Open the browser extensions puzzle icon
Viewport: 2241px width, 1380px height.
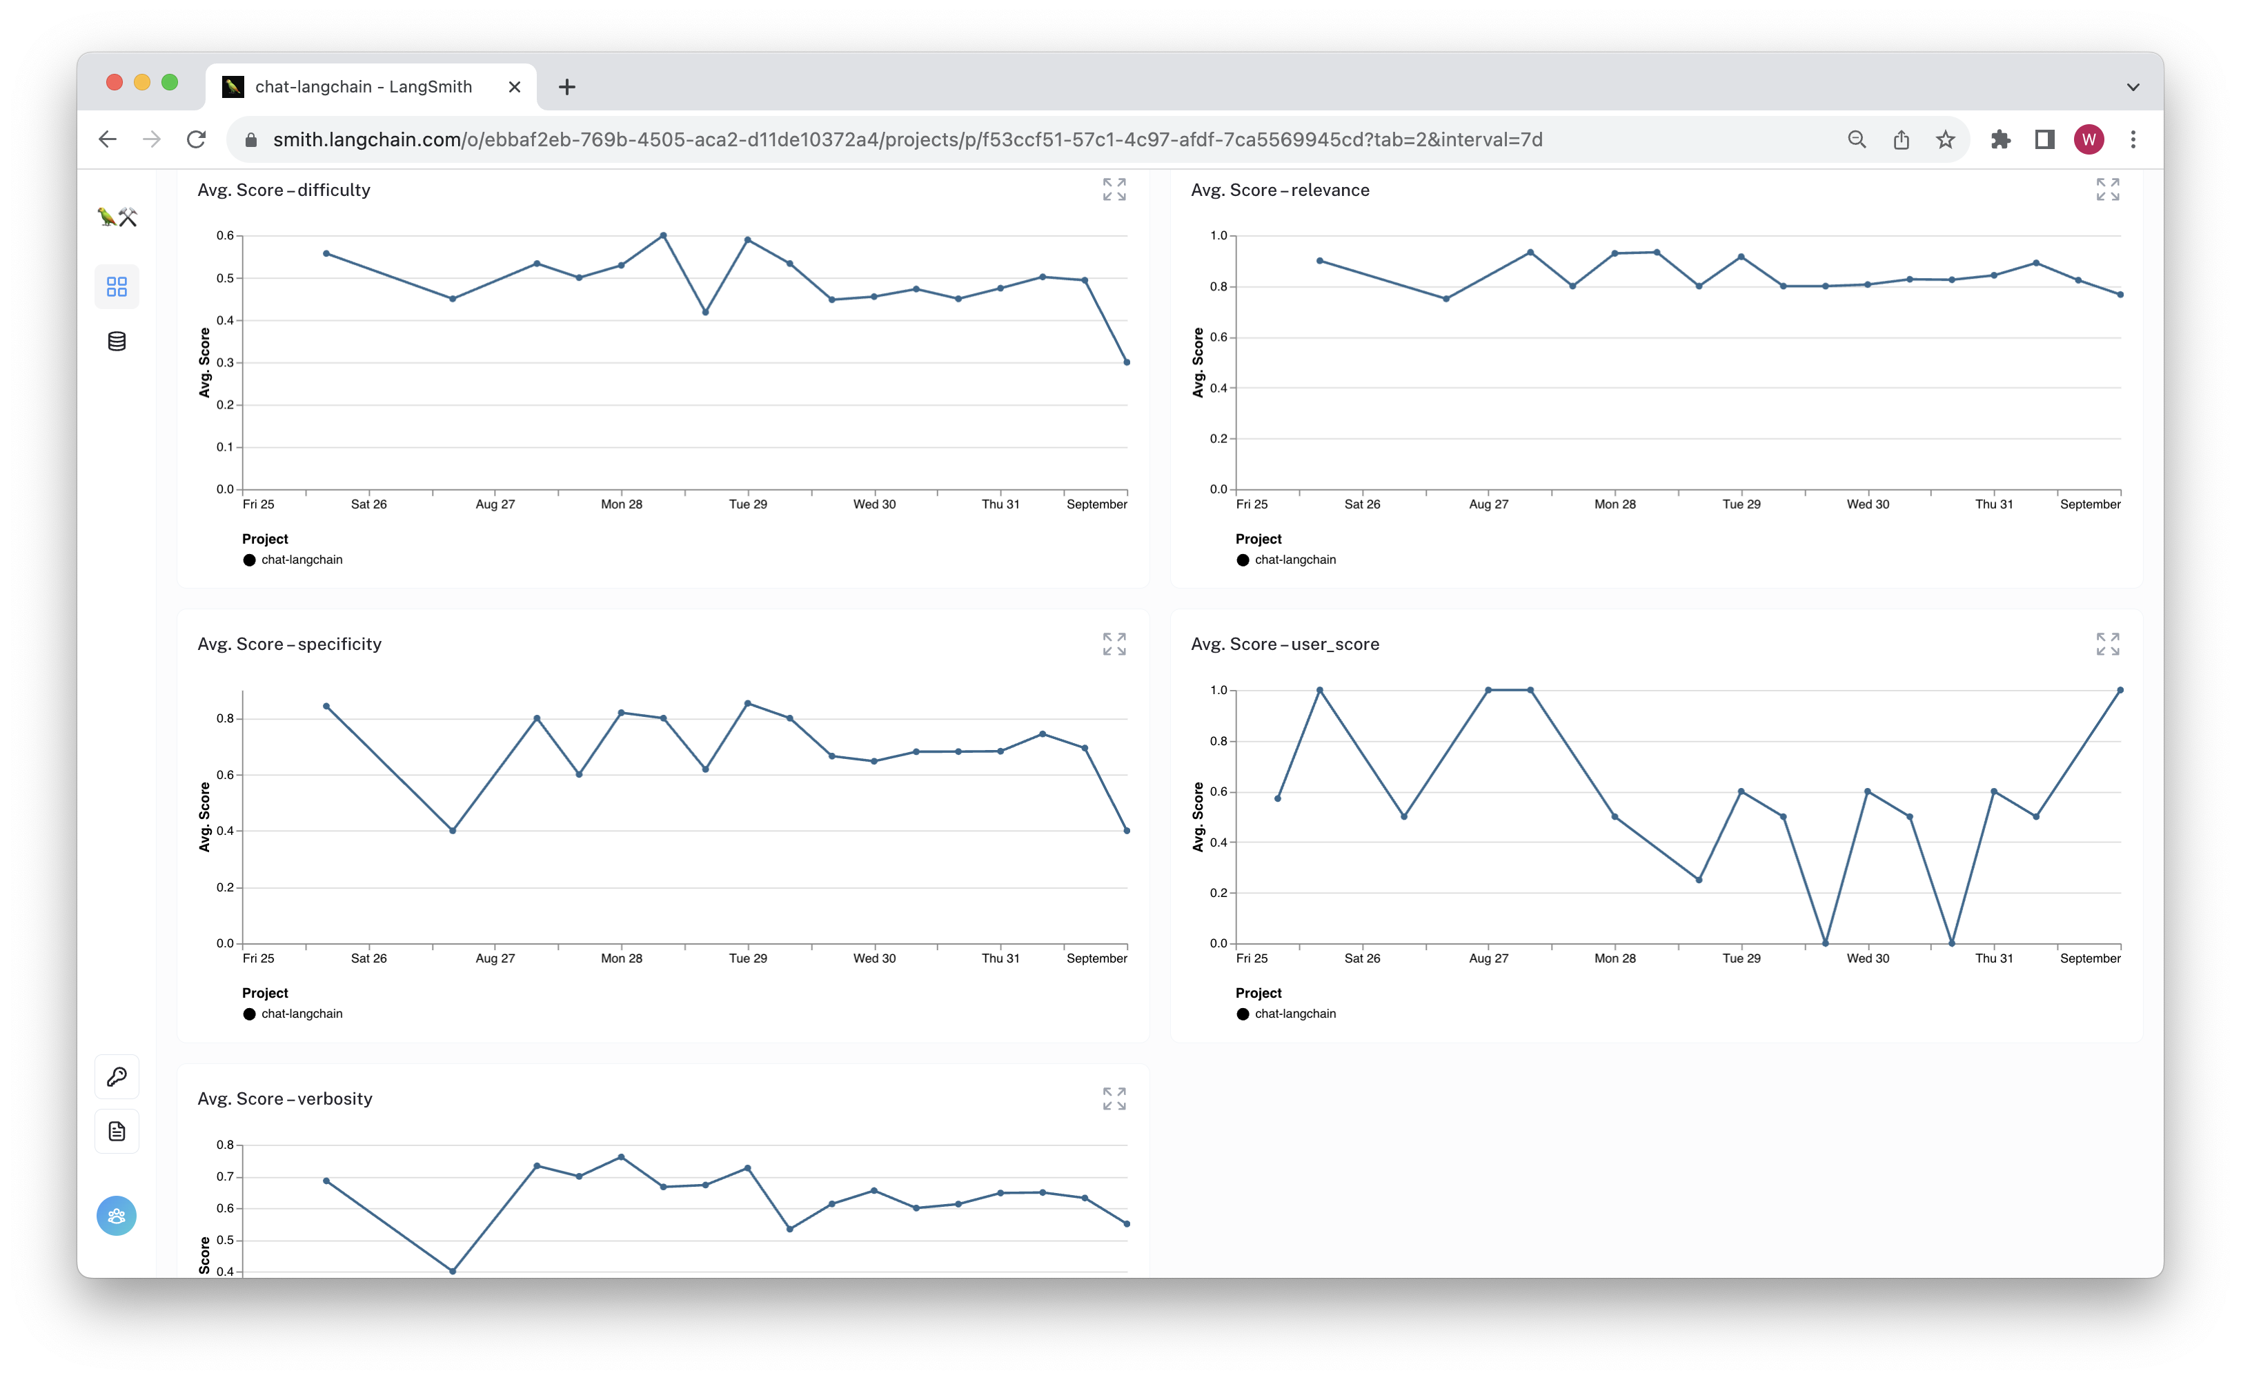pyautogui.click(x=2000, y=139)
